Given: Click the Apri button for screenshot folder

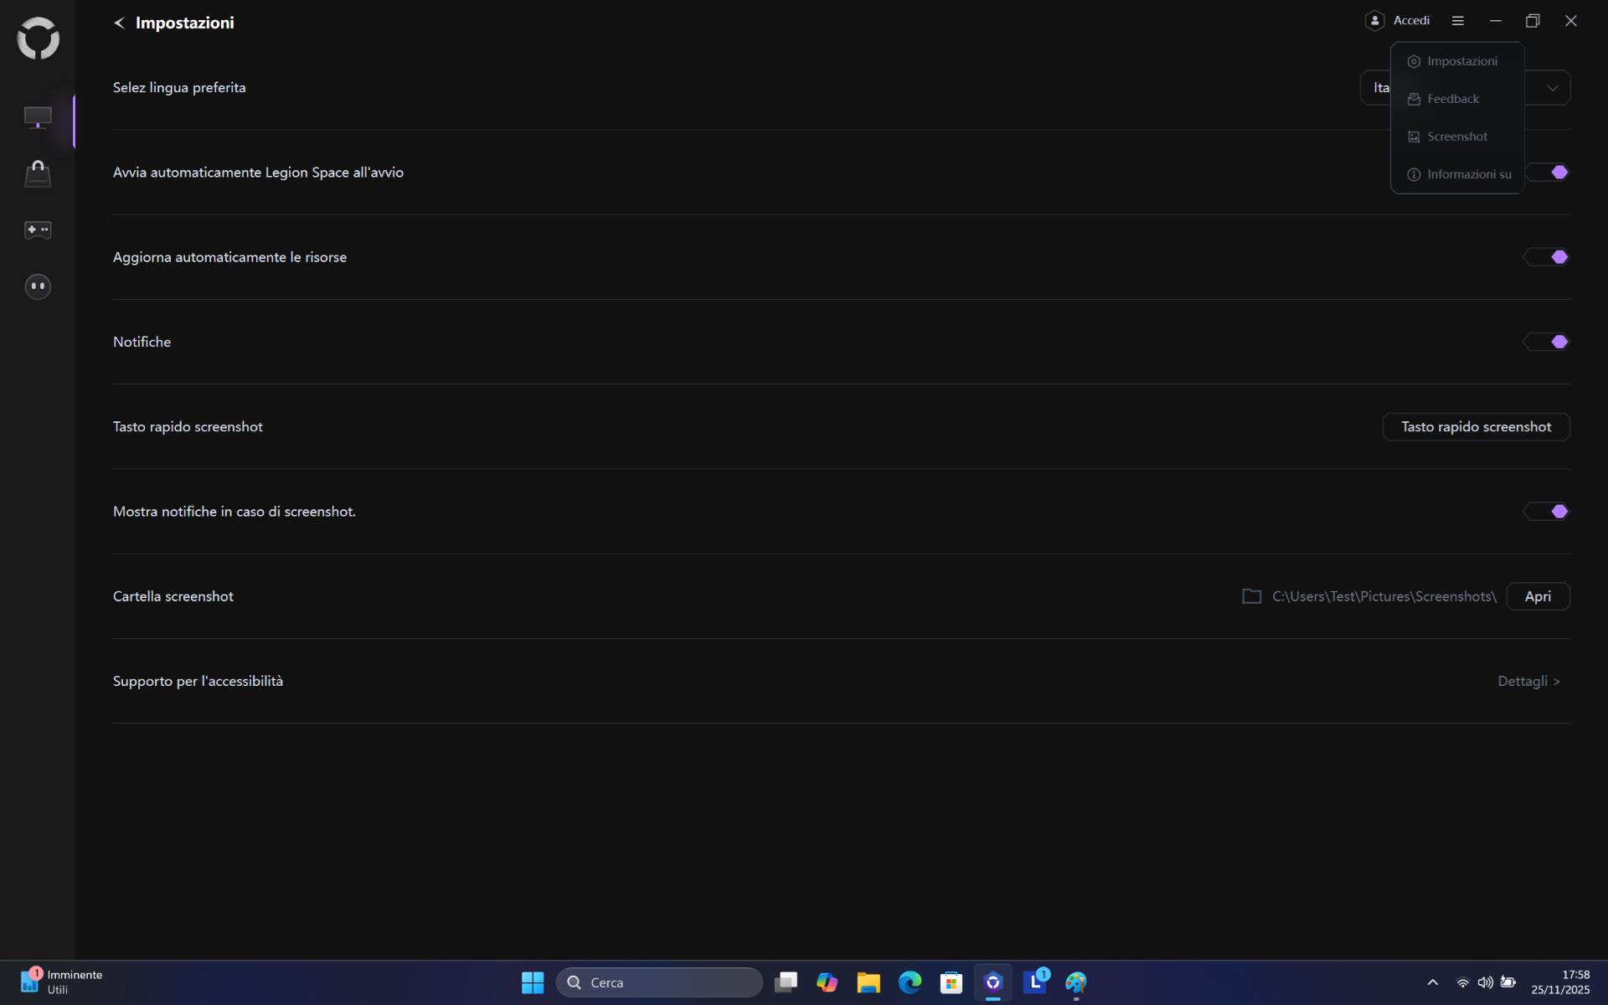Looking at the screenshot, I should (x=1537, y=596).
